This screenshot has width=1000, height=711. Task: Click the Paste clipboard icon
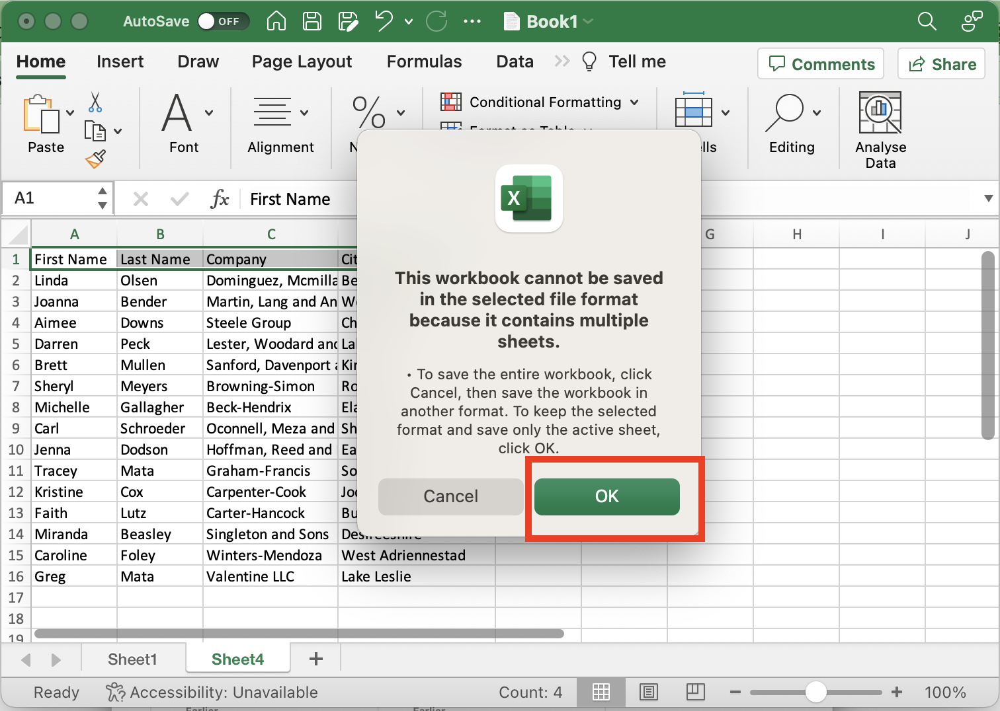41,116
